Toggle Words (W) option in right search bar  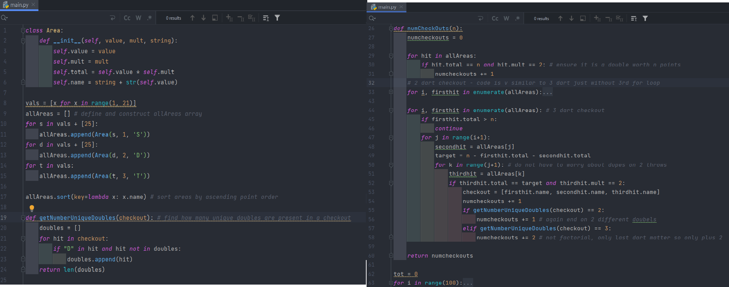[x=506, y=18]
